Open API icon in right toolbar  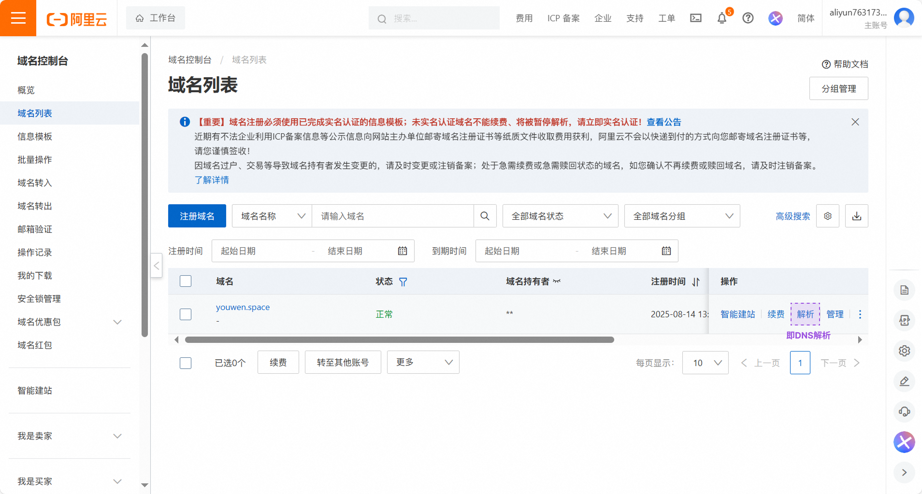point(905,320)
